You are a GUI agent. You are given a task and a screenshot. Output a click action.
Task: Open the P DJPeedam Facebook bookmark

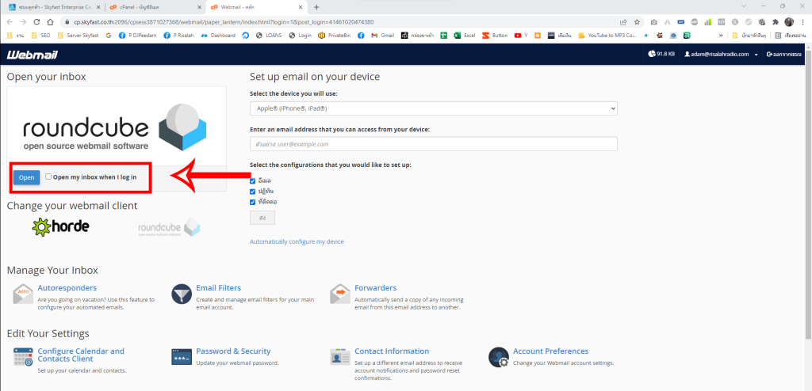coord(138,36)
